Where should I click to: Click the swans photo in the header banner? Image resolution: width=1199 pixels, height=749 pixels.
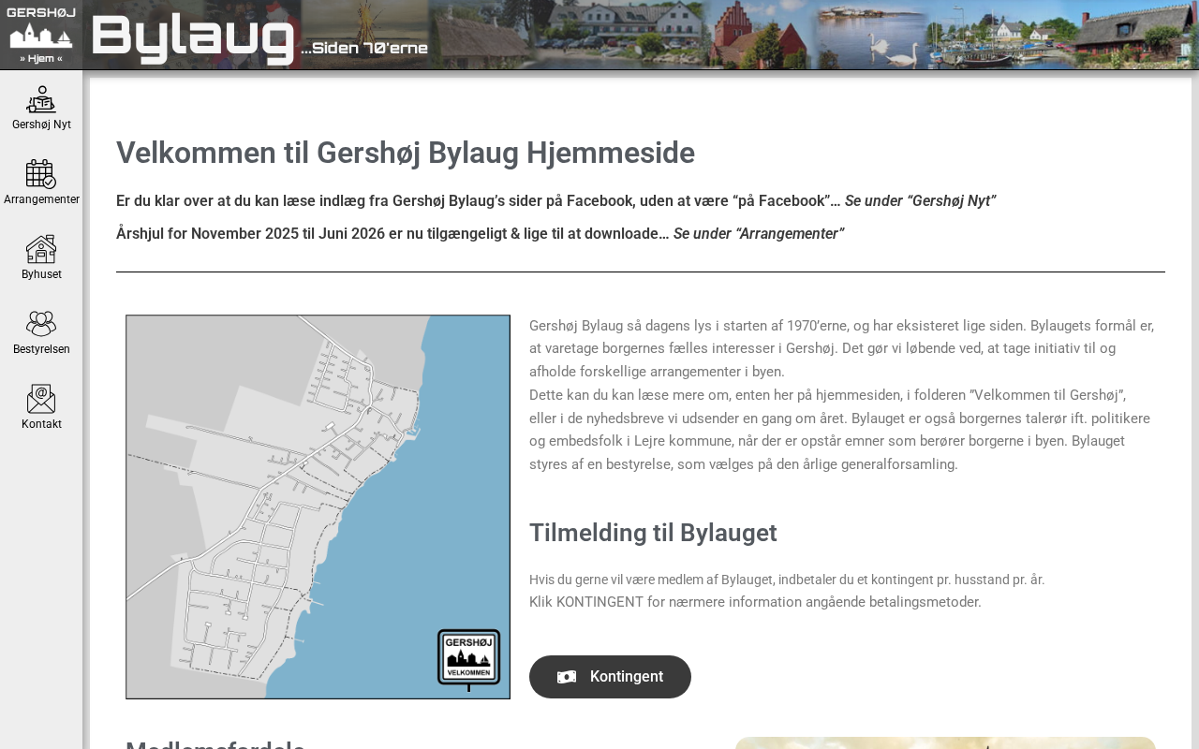(x=869, y=35)
